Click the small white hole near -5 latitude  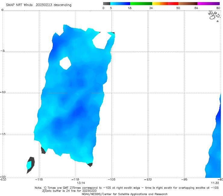click(x=65, y=63)
